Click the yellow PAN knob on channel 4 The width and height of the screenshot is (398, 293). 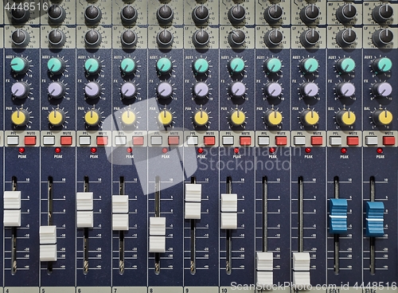pos(19,118)
